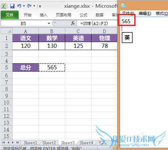This screenshot has height=150, width=168.
Task: Select column A header
Action: click(26, 31)
